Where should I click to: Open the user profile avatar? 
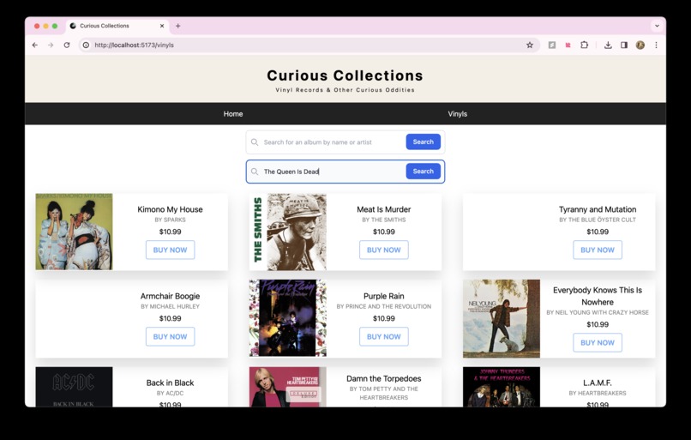640,45
